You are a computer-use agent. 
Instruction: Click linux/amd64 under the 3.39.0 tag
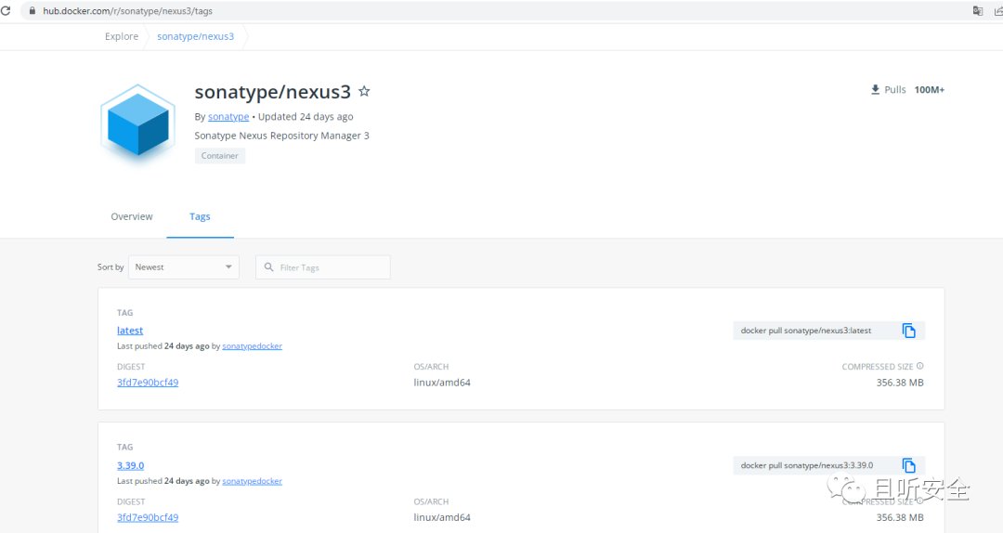tap(442, 517)
